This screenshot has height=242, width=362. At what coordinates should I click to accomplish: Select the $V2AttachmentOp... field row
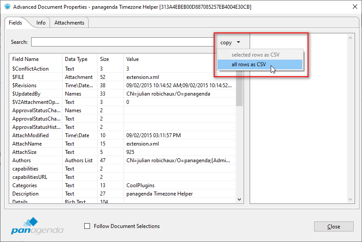click(122, 102)
